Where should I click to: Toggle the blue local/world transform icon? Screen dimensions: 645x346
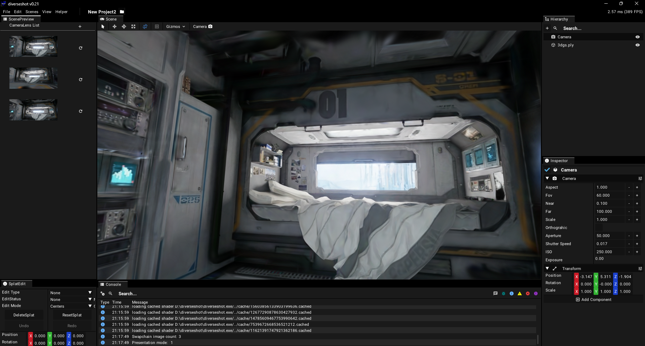click(x=145, y=27)
